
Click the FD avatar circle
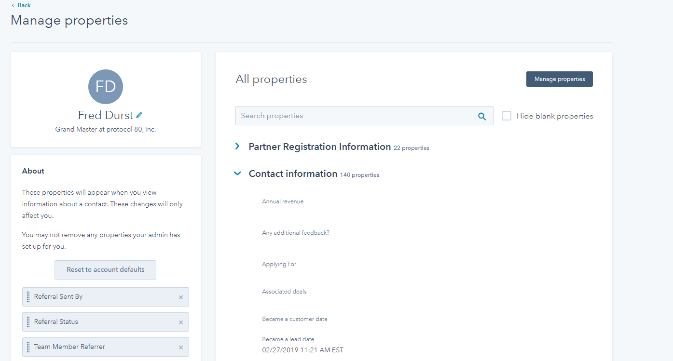tap(106, 87)
